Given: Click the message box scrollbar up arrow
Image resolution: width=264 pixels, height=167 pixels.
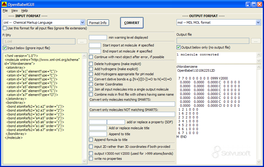Looking at the screenshot, I should (259, 55).
